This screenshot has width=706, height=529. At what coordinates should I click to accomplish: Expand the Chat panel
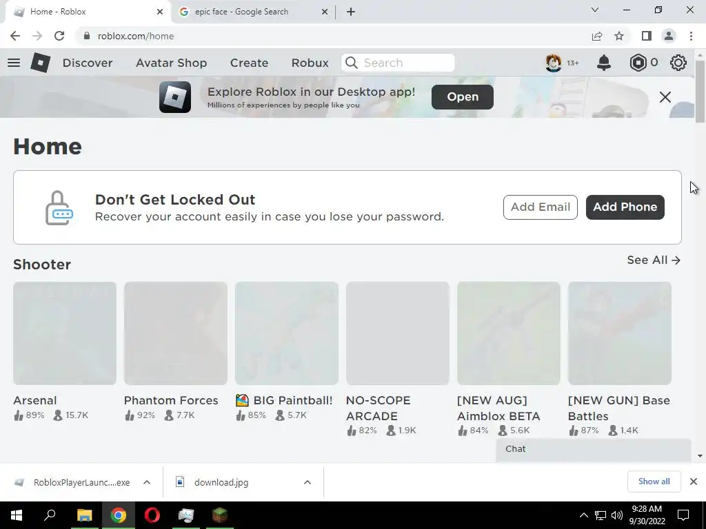(x=594, y=449)
